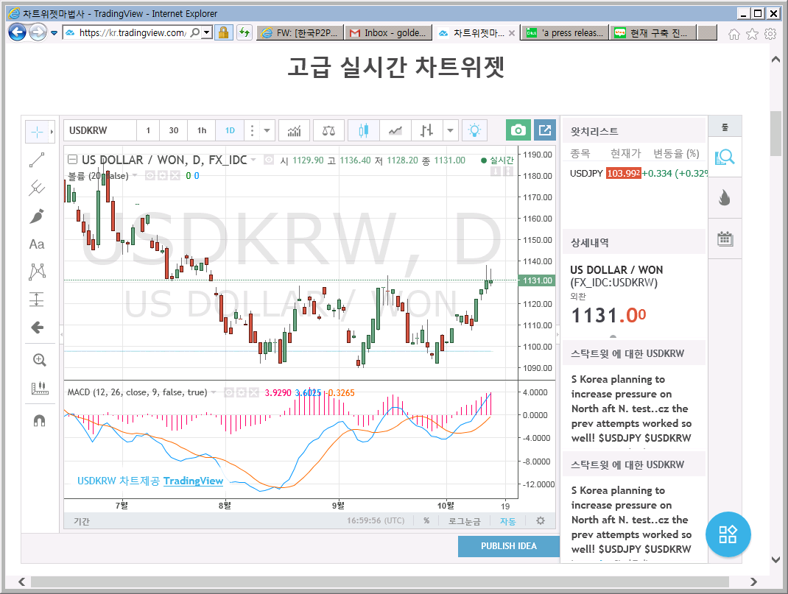Open Internet Explorer favorites star
Viewport: 788px width, 594px height.
click(752, 34)
